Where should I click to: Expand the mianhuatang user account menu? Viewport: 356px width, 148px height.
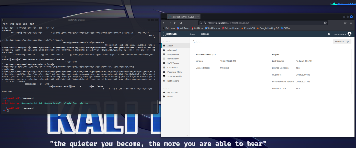[x=340, y=34]
